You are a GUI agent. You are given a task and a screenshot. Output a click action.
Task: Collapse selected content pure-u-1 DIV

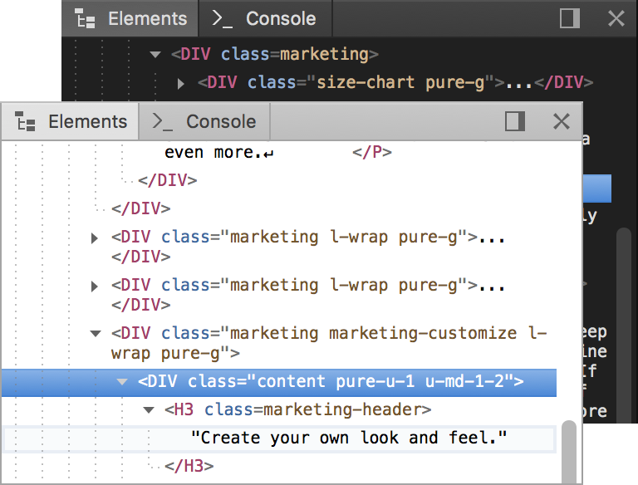point(122,382)
